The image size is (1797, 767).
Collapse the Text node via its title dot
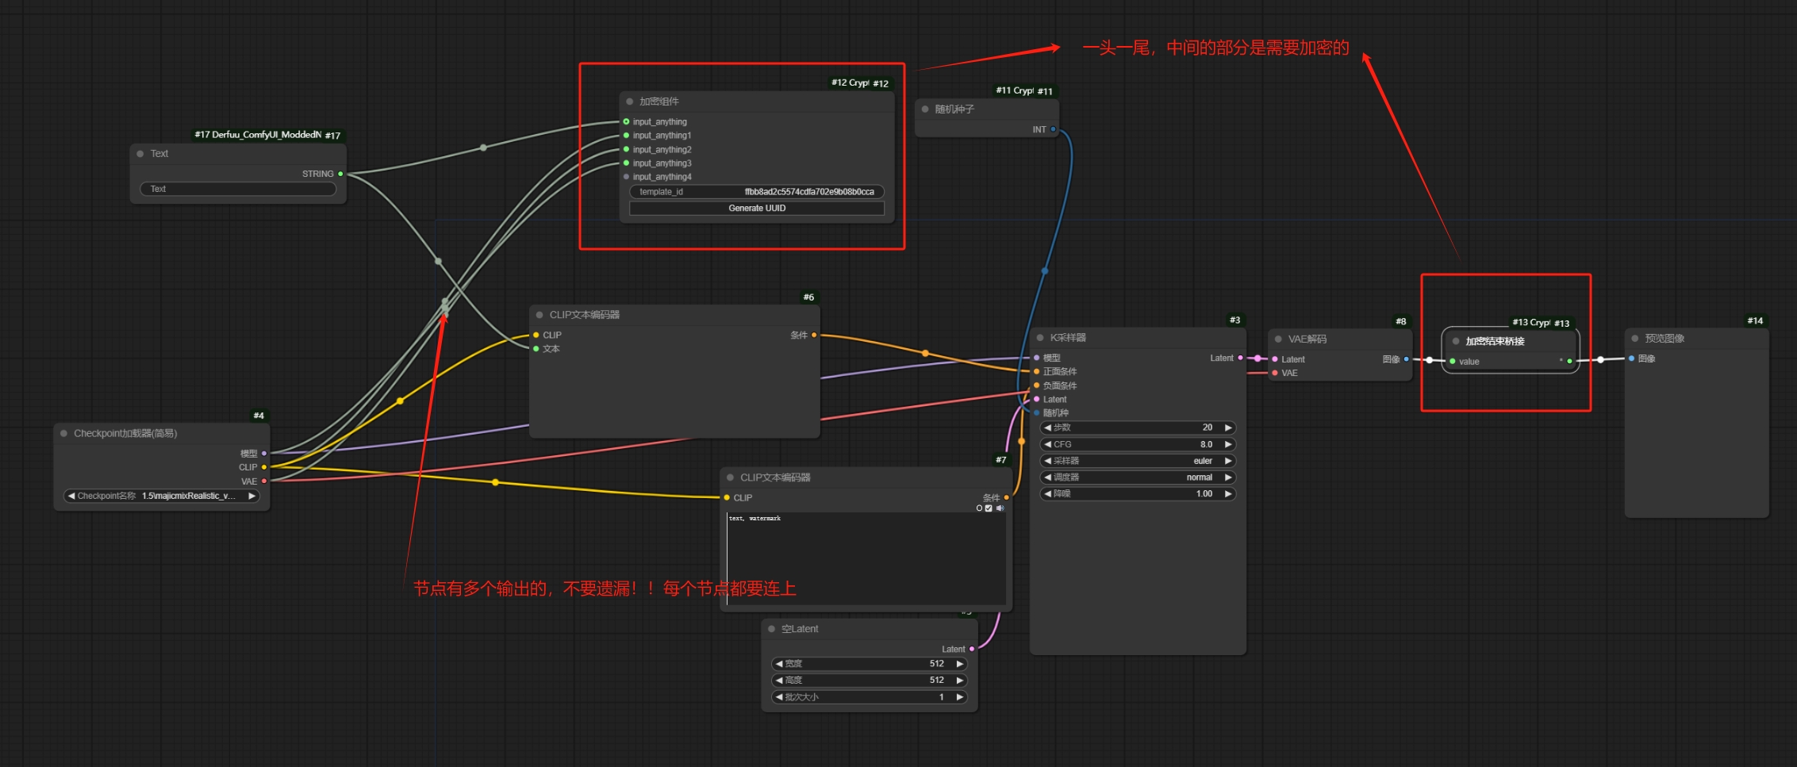coord(140,154)
